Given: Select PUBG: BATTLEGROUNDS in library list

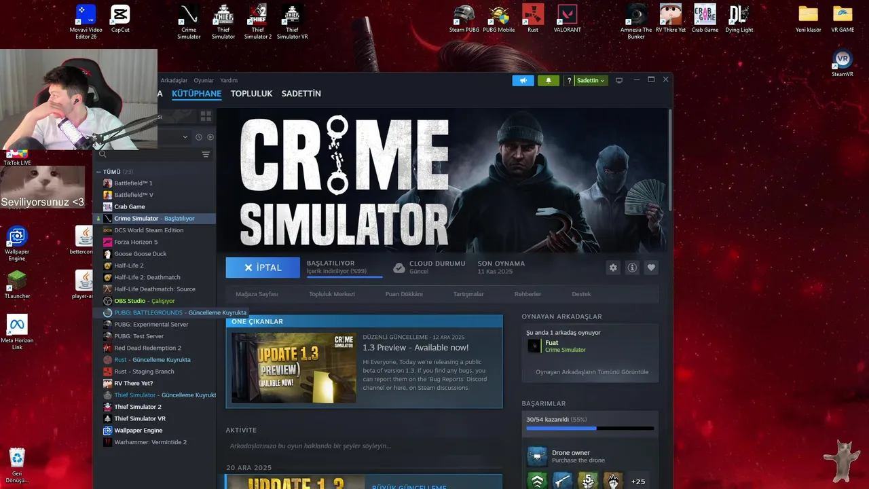Looking at the screenshot, I should click(x=154, y=312).
